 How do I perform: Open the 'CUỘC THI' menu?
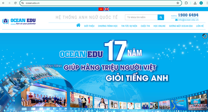tap(145, 26)
